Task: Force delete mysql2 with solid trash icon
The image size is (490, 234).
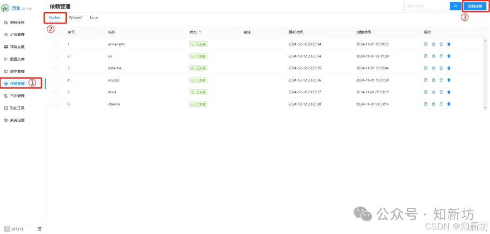Action: coord(449,80)
